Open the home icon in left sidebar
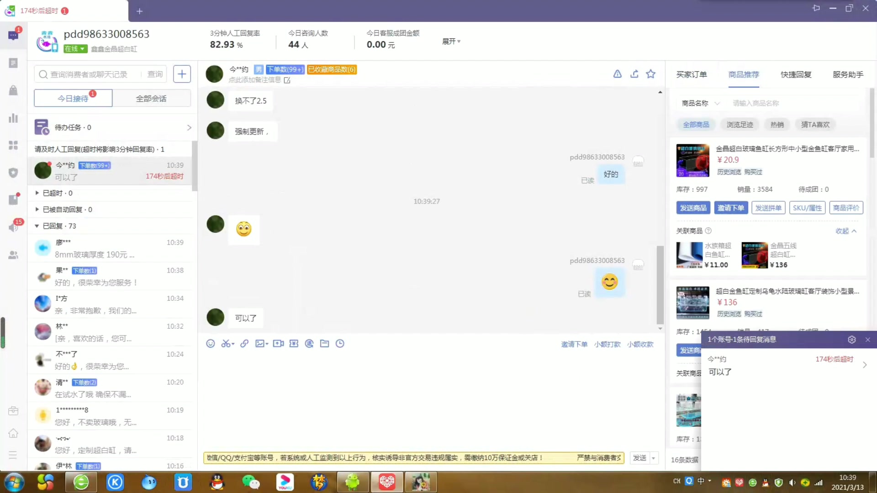This screenshot has height=493, width=877. pos(13,433)
